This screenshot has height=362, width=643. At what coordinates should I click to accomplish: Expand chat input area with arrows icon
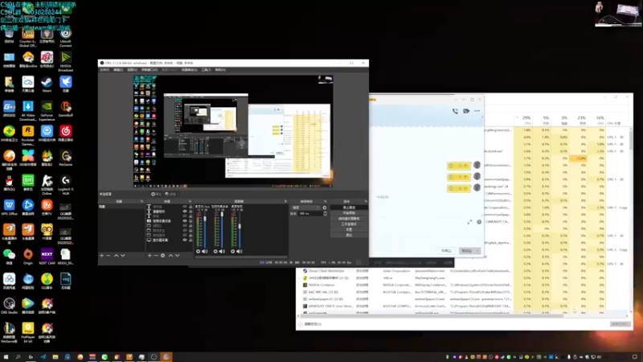[469, 222]
